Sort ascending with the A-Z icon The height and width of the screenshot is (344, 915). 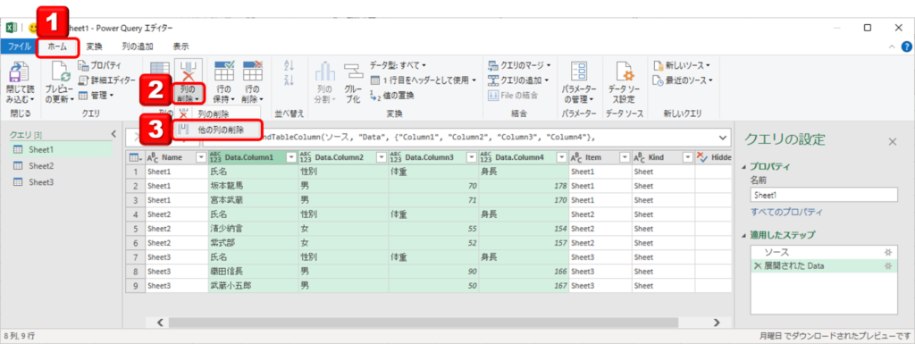pos(289,66)
